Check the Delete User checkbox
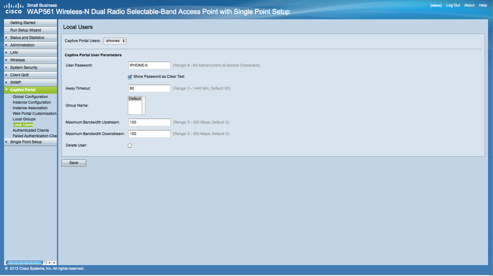Screen dimensions: 493x276 point(130,146)
